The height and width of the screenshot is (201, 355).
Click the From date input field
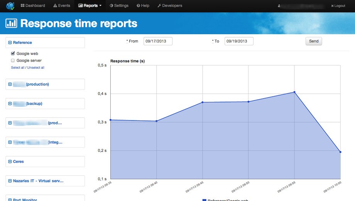coord(158,41)
